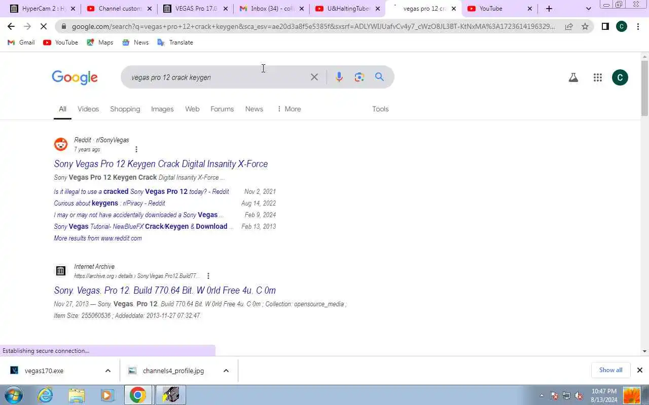Viewport: 649px width, 405px height.
Task: Click Show all downloads button
Action: (x=610, y=370)
